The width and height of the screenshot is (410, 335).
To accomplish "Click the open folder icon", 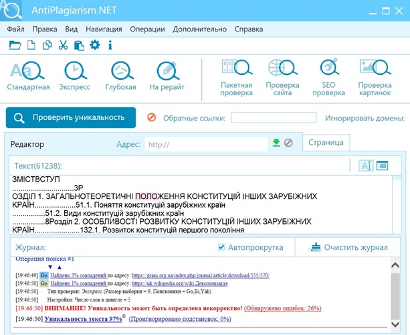I will 15,45.
